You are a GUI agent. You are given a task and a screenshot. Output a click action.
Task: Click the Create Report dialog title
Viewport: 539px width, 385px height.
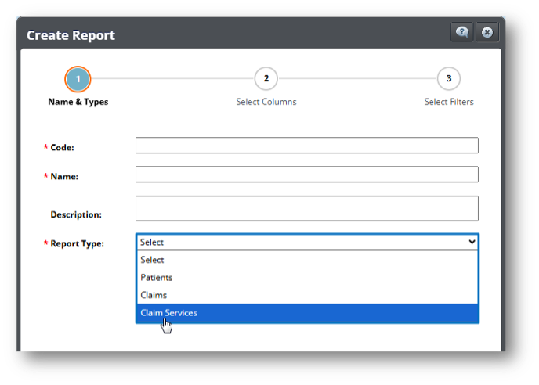pos(71,35)
